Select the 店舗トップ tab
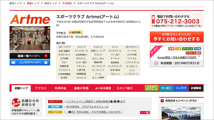Screen dimensions: 214x120 pyautogui.click(x=21, y=88)
